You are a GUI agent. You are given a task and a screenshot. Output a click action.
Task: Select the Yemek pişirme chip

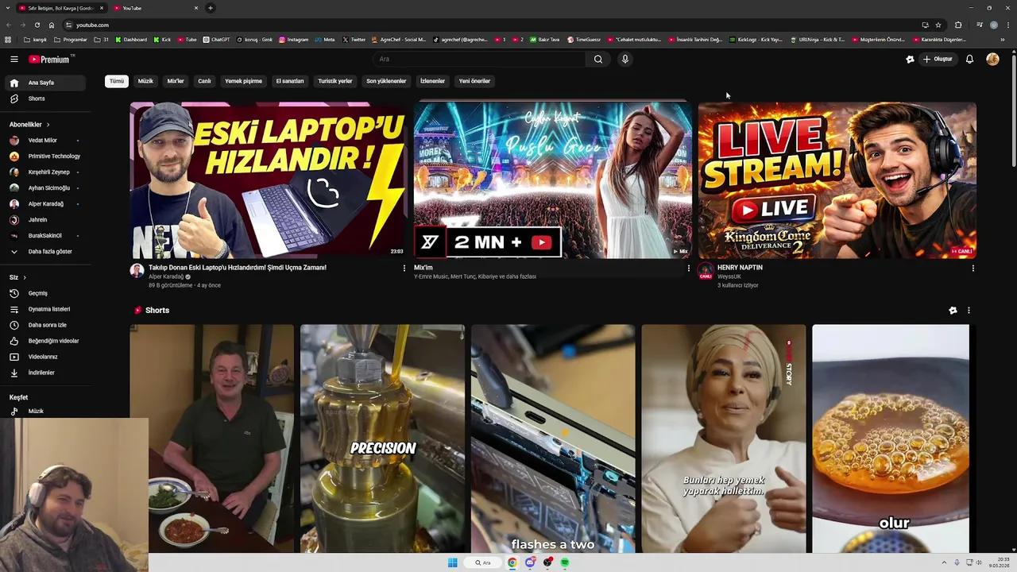[243, 81]
